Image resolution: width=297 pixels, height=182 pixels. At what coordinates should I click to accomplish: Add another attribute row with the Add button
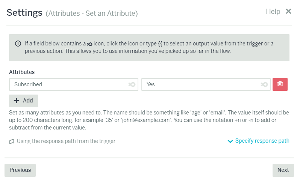(23, 101)
